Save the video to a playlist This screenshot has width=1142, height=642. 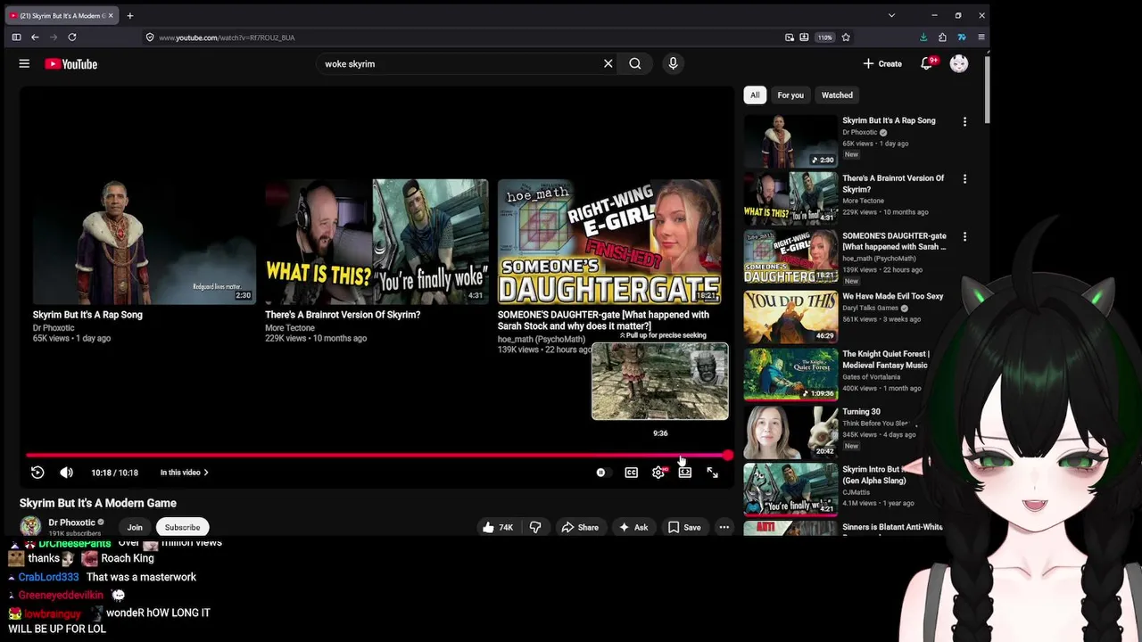[x=684, y=527]
